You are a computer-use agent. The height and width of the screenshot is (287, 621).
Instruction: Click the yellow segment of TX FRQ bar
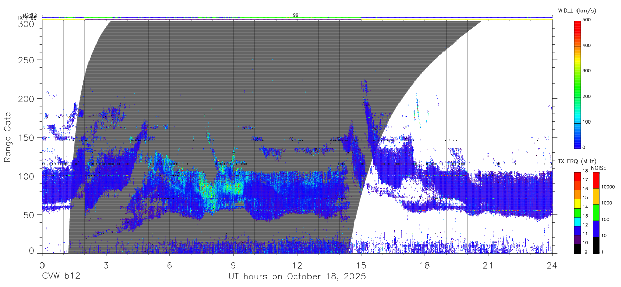pos(577,203)
